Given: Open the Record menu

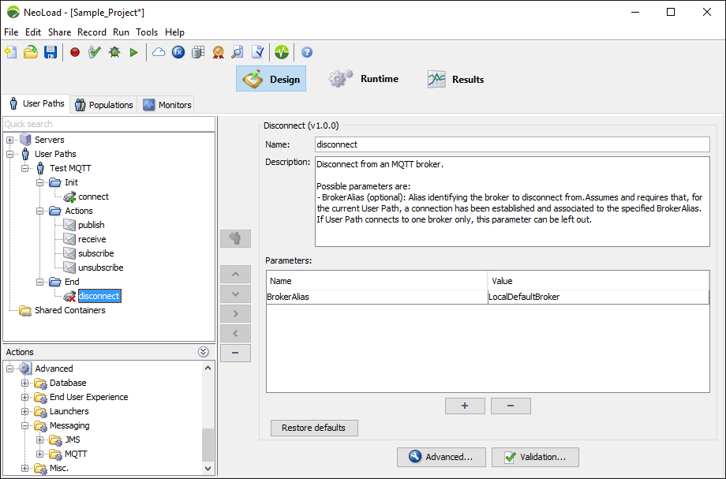Looking at the screenshot, I should [x=92, y=32].
